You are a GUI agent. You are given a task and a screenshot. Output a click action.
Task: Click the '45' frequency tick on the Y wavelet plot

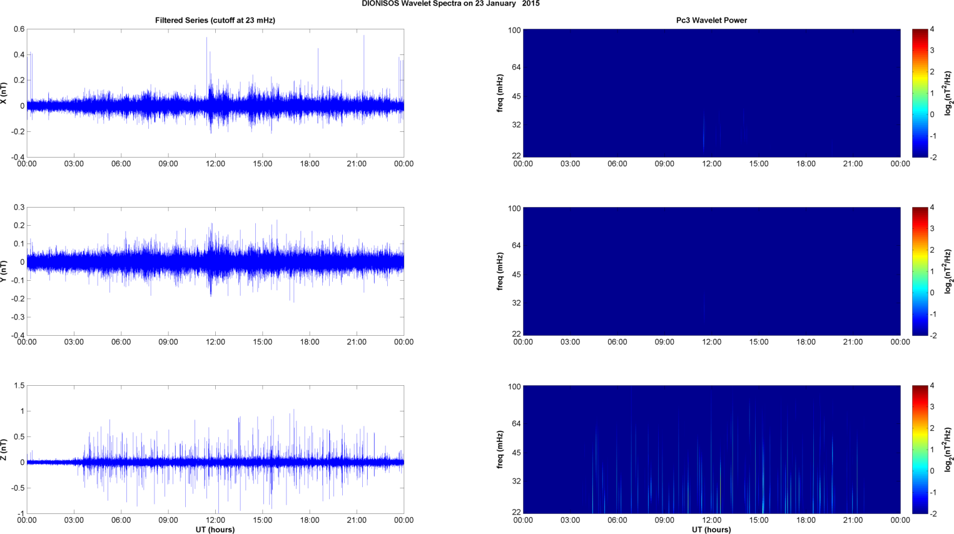(516, 275)
